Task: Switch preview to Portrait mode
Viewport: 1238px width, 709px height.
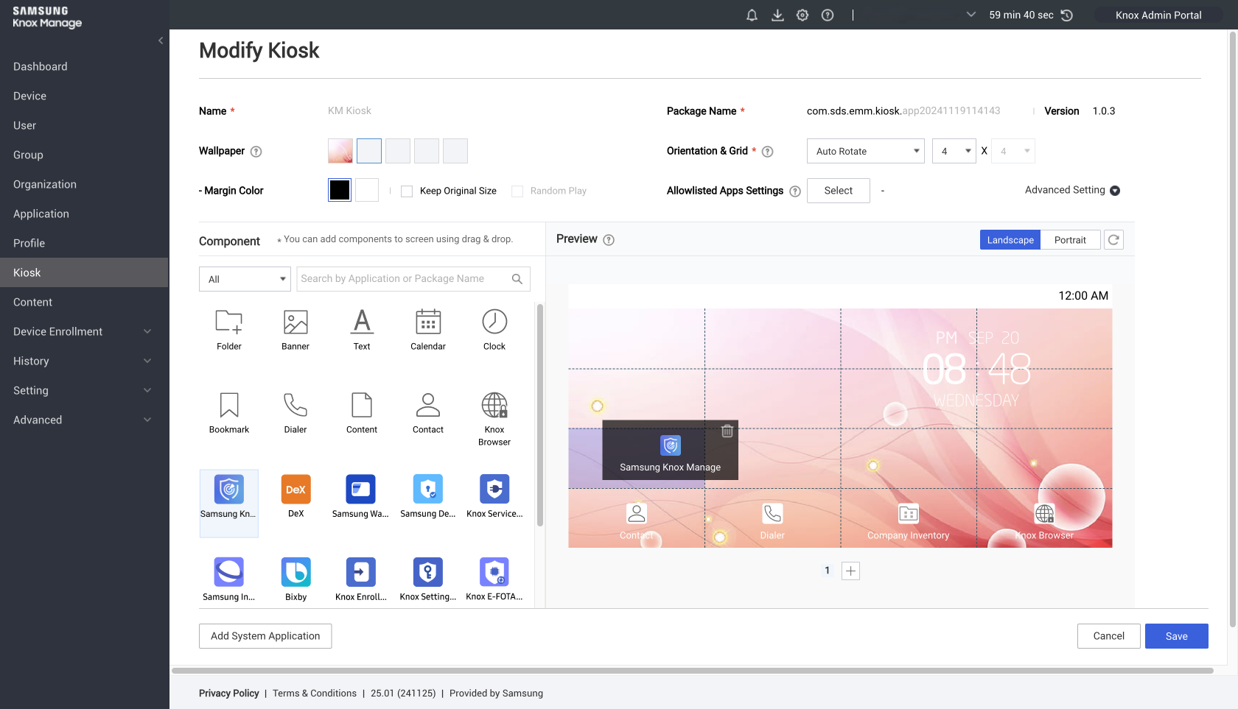Action: click(x=1069, y=240)
